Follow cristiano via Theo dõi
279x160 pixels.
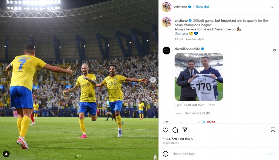[x=202, y=7]
